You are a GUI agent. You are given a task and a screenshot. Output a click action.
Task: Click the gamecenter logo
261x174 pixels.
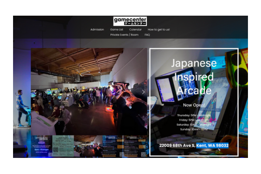(130, 21)
